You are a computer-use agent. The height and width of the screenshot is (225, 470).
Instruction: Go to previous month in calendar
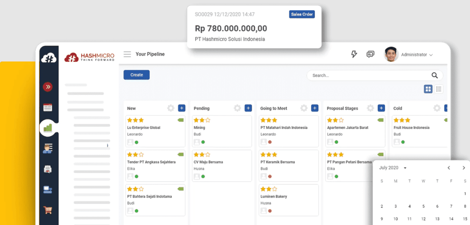coord(449,168)
